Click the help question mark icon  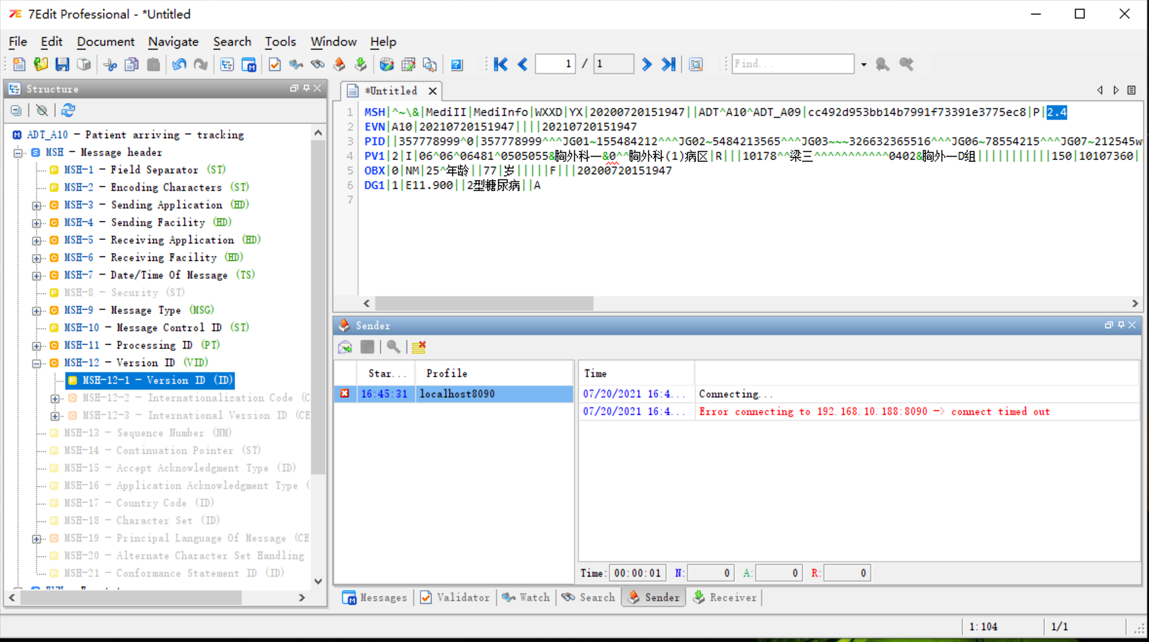457,64
